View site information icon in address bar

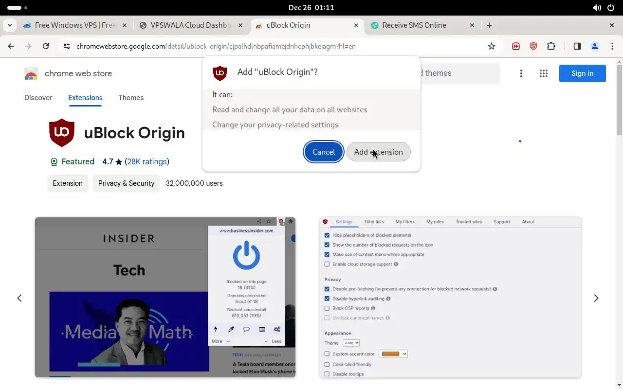[x=67, y=46]
